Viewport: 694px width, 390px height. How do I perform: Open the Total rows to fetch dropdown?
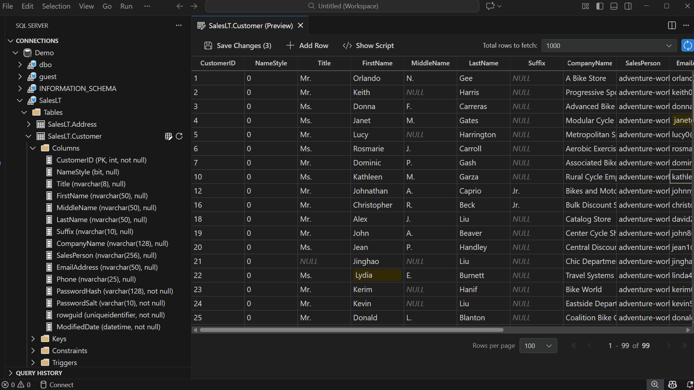click(x=609, y=45)
